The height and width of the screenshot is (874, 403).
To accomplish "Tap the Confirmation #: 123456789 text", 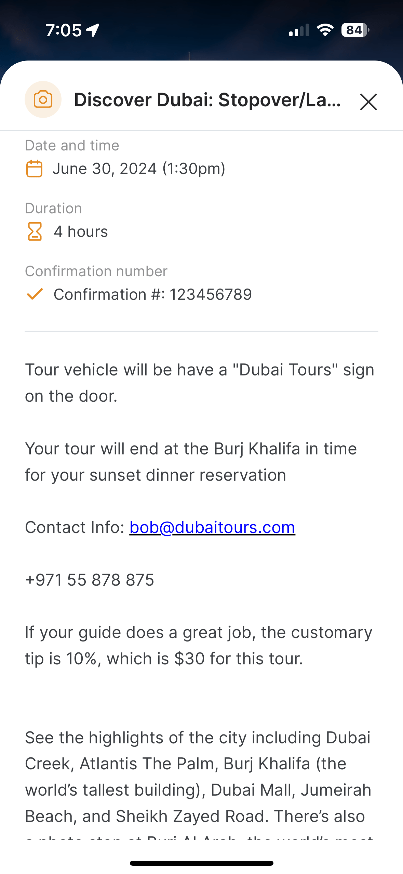I will pos(152,294).
